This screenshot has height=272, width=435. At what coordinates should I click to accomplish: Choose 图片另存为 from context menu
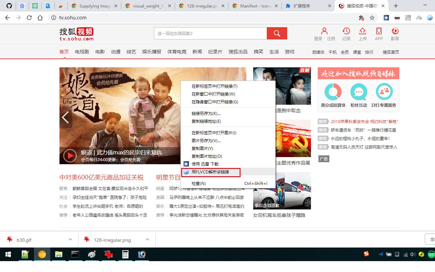228,141
